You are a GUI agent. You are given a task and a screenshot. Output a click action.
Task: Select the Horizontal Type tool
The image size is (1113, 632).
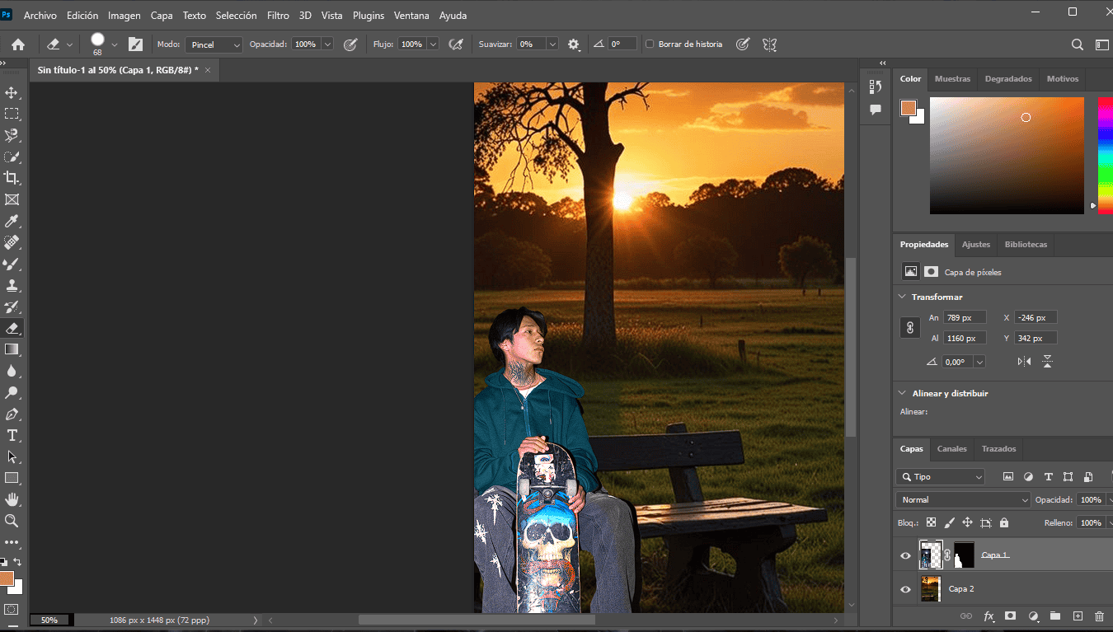pos(12,435)
